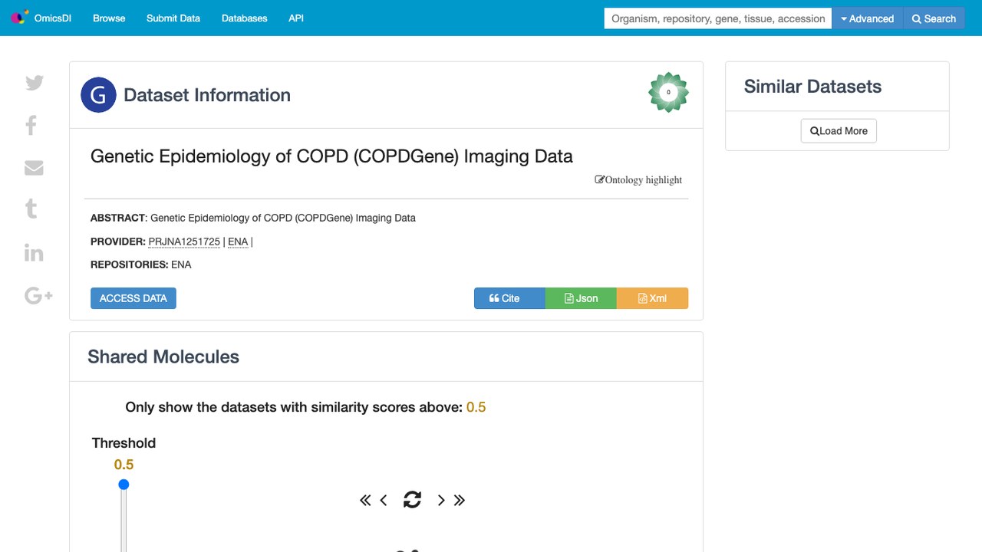This screenshot has height=552, width=982.
Task: Focus the organism, repository search field
Action: [x=718, y=18]
